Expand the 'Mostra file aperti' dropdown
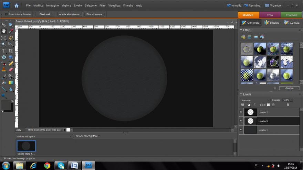 [44, 136]
